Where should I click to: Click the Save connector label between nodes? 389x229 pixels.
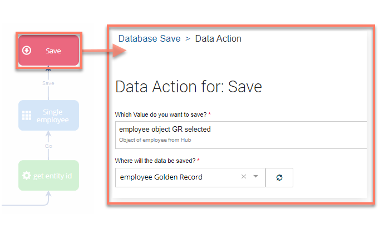point(48,83)
